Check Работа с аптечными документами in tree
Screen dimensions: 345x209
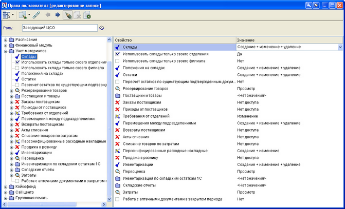17,181
